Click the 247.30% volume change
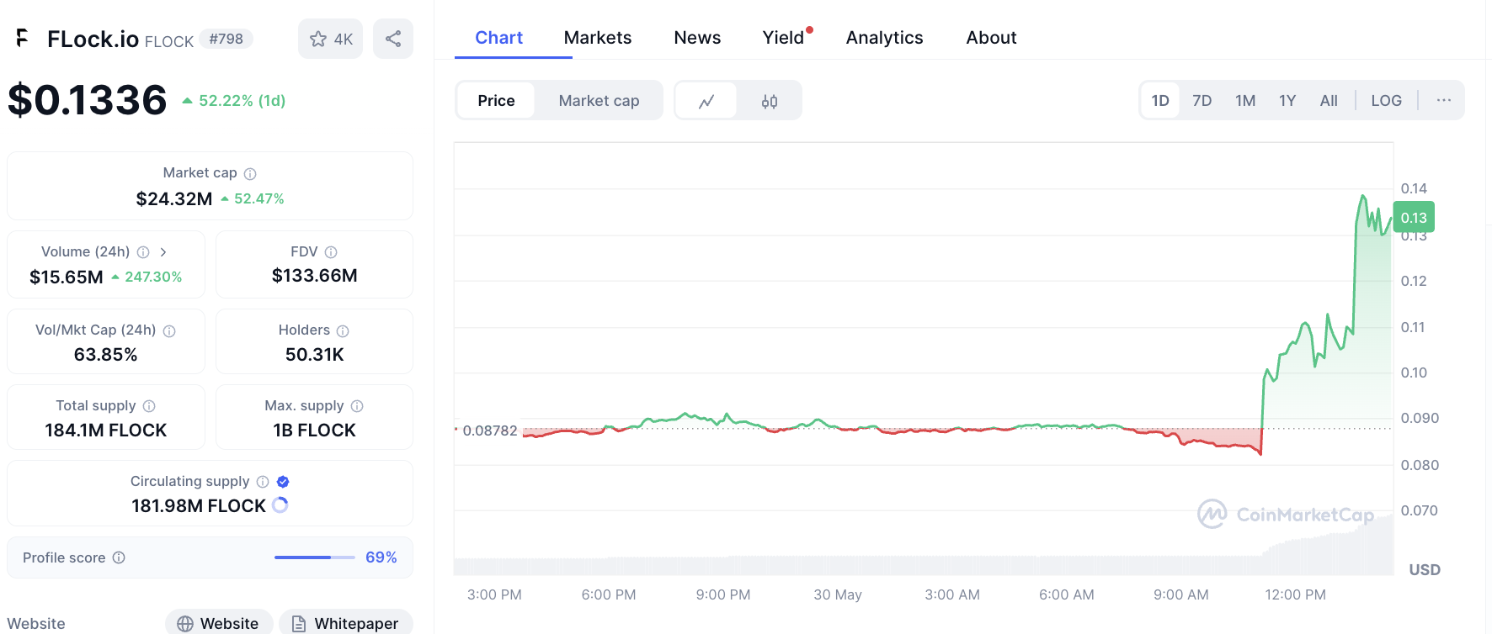 click(x=147, y=277)
